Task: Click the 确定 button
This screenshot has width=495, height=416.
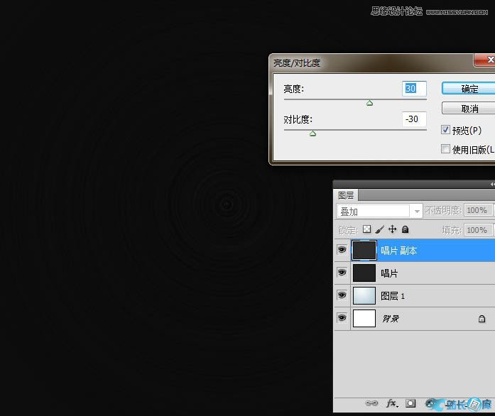Action: pos(469,89)
